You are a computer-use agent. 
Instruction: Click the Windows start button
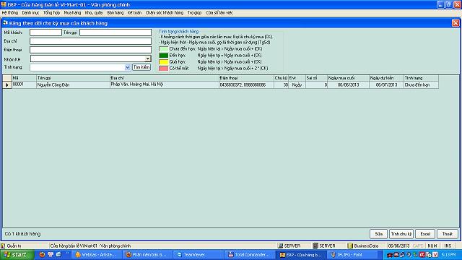tap(17, 255)
